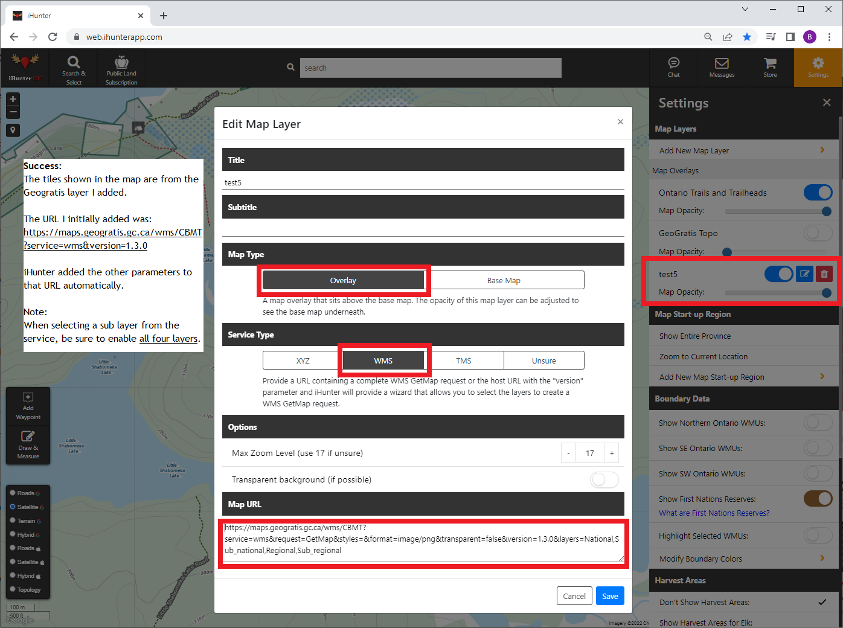The height and width of the screenshot is (628, 843).
Task: Toggle Show Northern Ontario WMUs
Action: pos(818,423)
